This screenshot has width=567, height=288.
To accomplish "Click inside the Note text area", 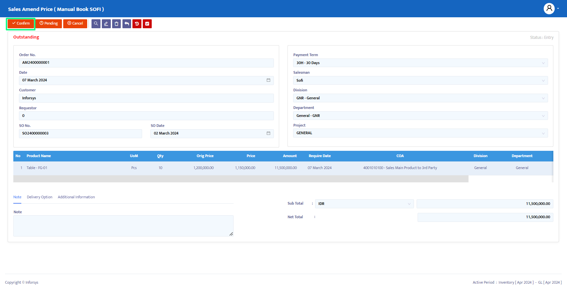I will click(123, 226).
